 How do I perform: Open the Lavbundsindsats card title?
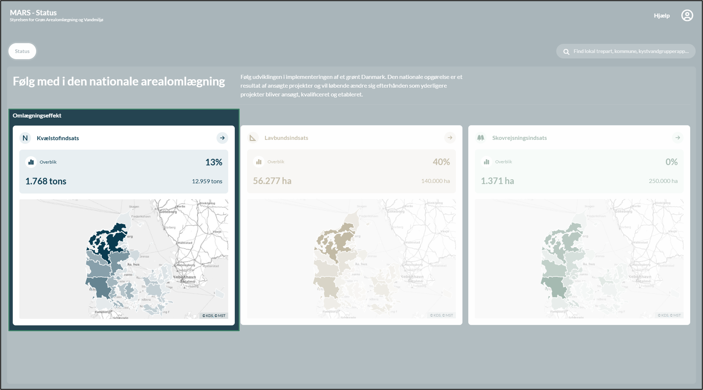coord(286,138)
